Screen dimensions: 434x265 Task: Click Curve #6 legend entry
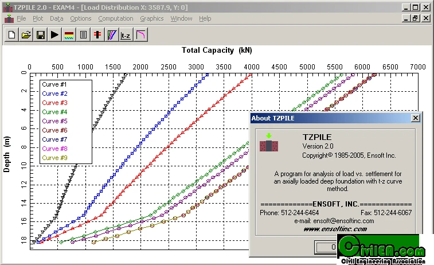(54, 130)
